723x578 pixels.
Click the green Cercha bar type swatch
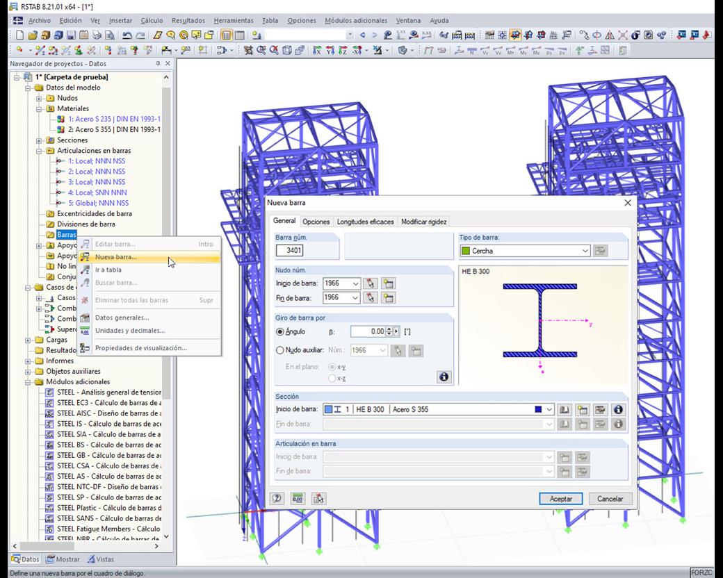click(x=466, y=251)
